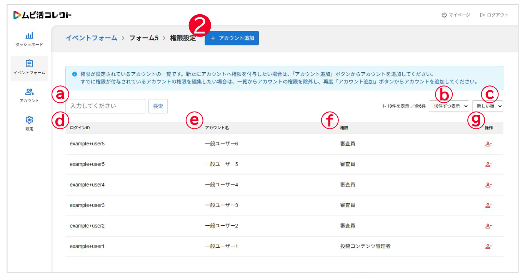Click account name 一般ユーザー5
The height and width of the screenshot is (273, 525).
[222, 164]
